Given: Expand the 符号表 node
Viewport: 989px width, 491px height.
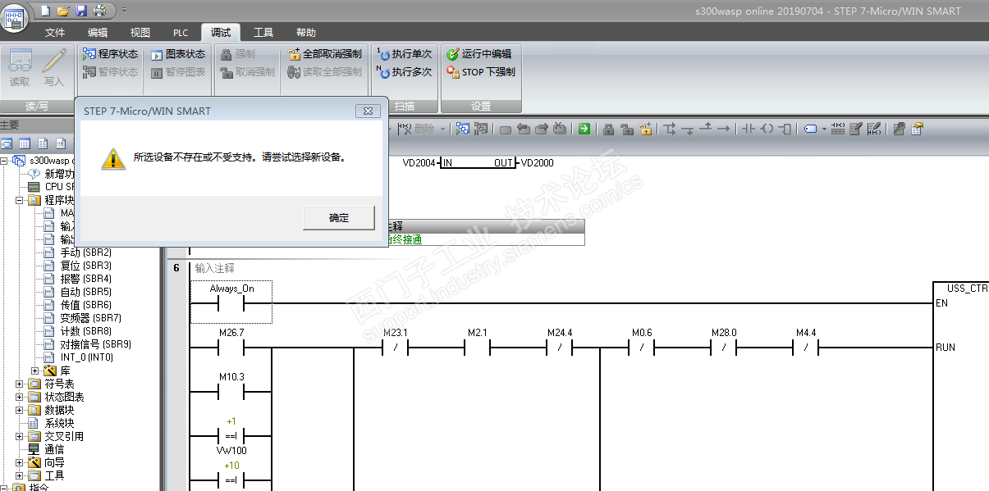Looking at the screenshot, I should click(20, 384).
